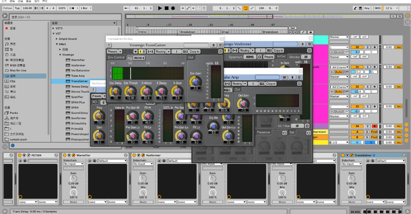Open Voxformer hamburger menu icon
The width and height of the screenshot is (411, 214).
[x=309, y=50]
